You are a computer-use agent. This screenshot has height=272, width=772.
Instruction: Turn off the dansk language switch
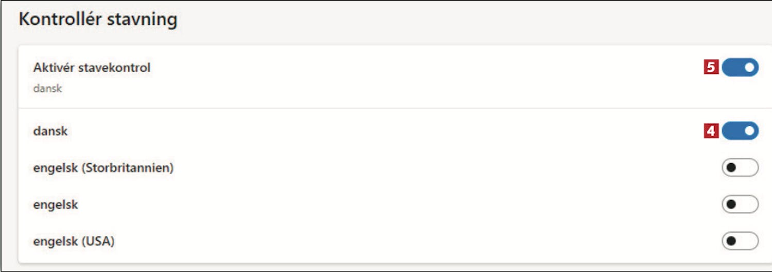740,131
